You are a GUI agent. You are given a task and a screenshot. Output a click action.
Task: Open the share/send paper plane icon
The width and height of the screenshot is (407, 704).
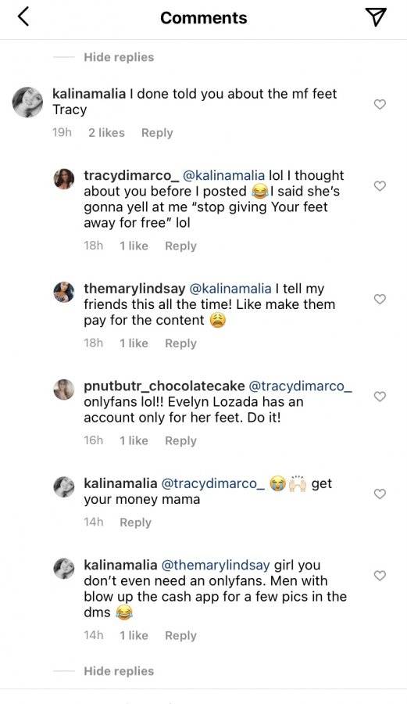pos(376,17)
